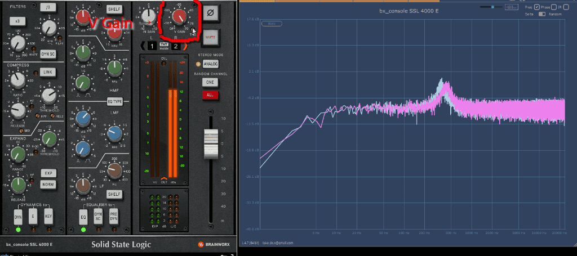Viewport: 577px width, 256px height.
Task: Toggle the compressor HPF LED beside REL2
Action: click(x=38, y=116)
